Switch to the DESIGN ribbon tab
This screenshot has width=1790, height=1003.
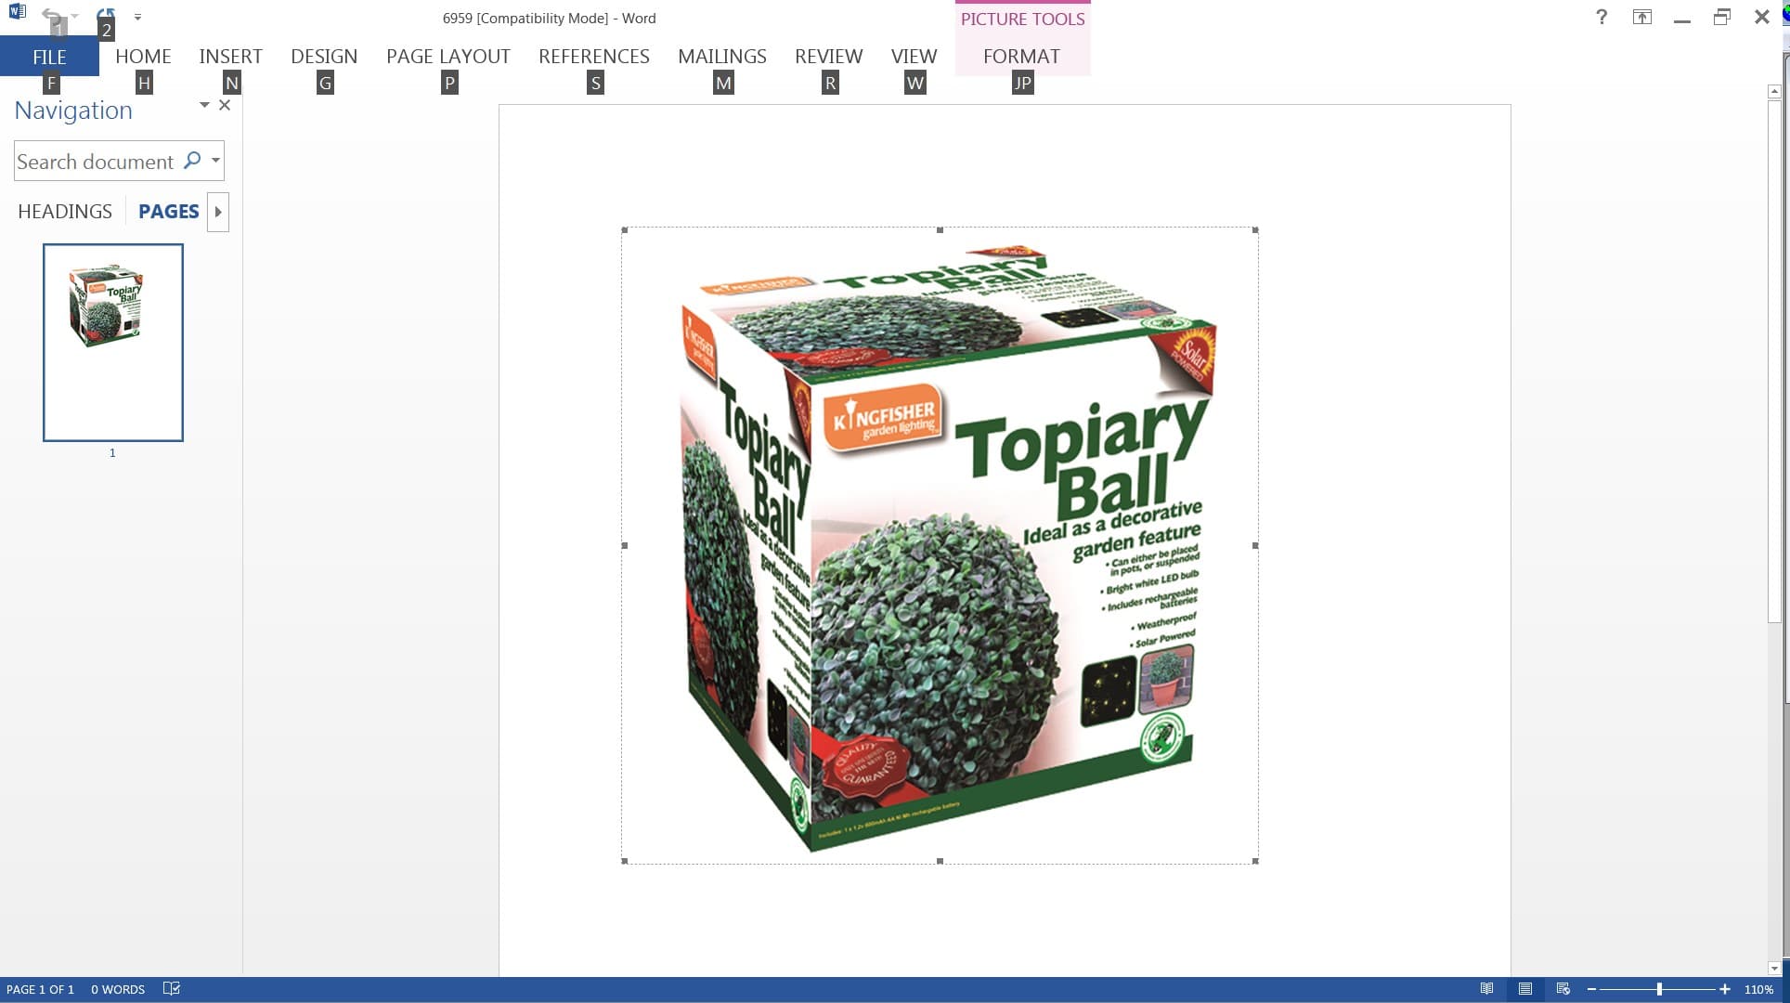[324, 57]
